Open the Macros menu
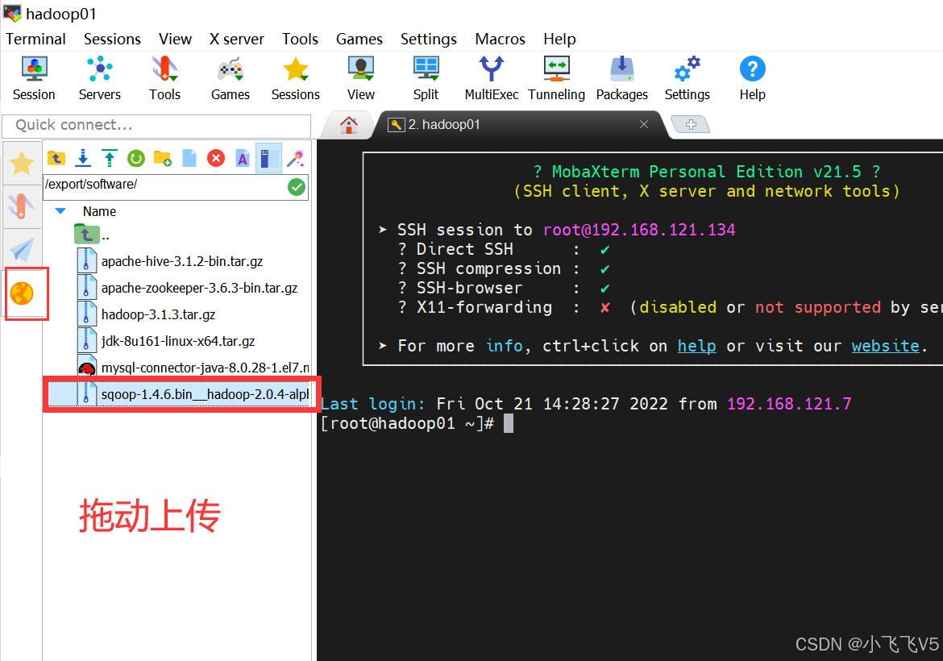This screenshot has height=661, width=943. pos(501,39)
